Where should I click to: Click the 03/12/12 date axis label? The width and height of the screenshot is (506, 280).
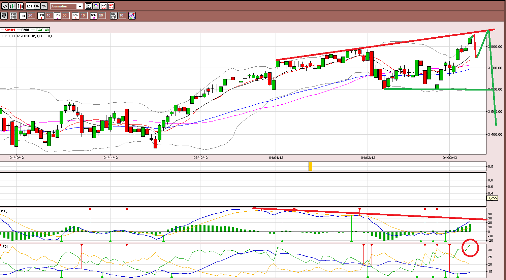[200, 157]
